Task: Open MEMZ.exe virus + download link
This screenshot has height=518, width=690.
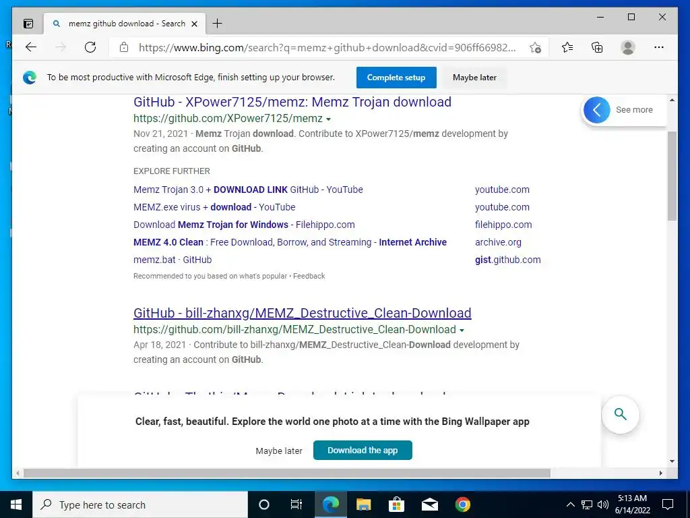Action: [214, 207]
